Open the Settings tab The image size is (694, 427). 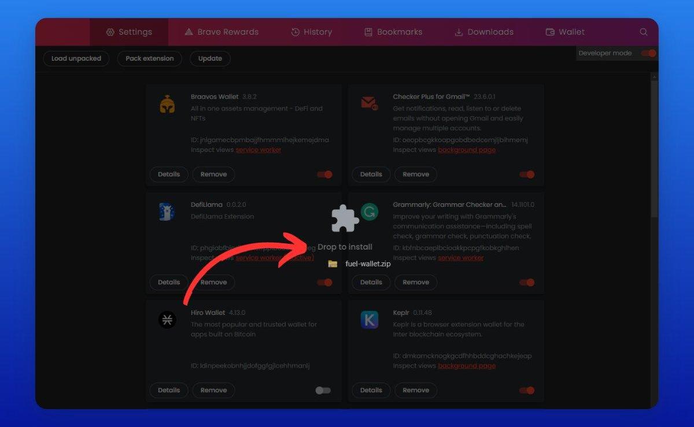(129, 32)
